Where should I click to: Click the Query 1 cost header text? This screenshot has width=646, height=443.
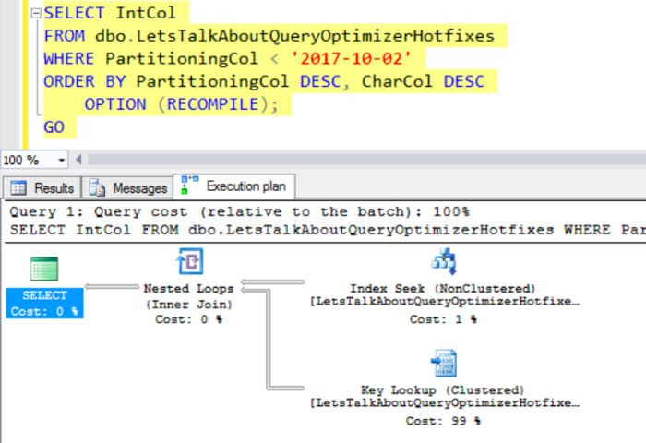pos(240,211)
